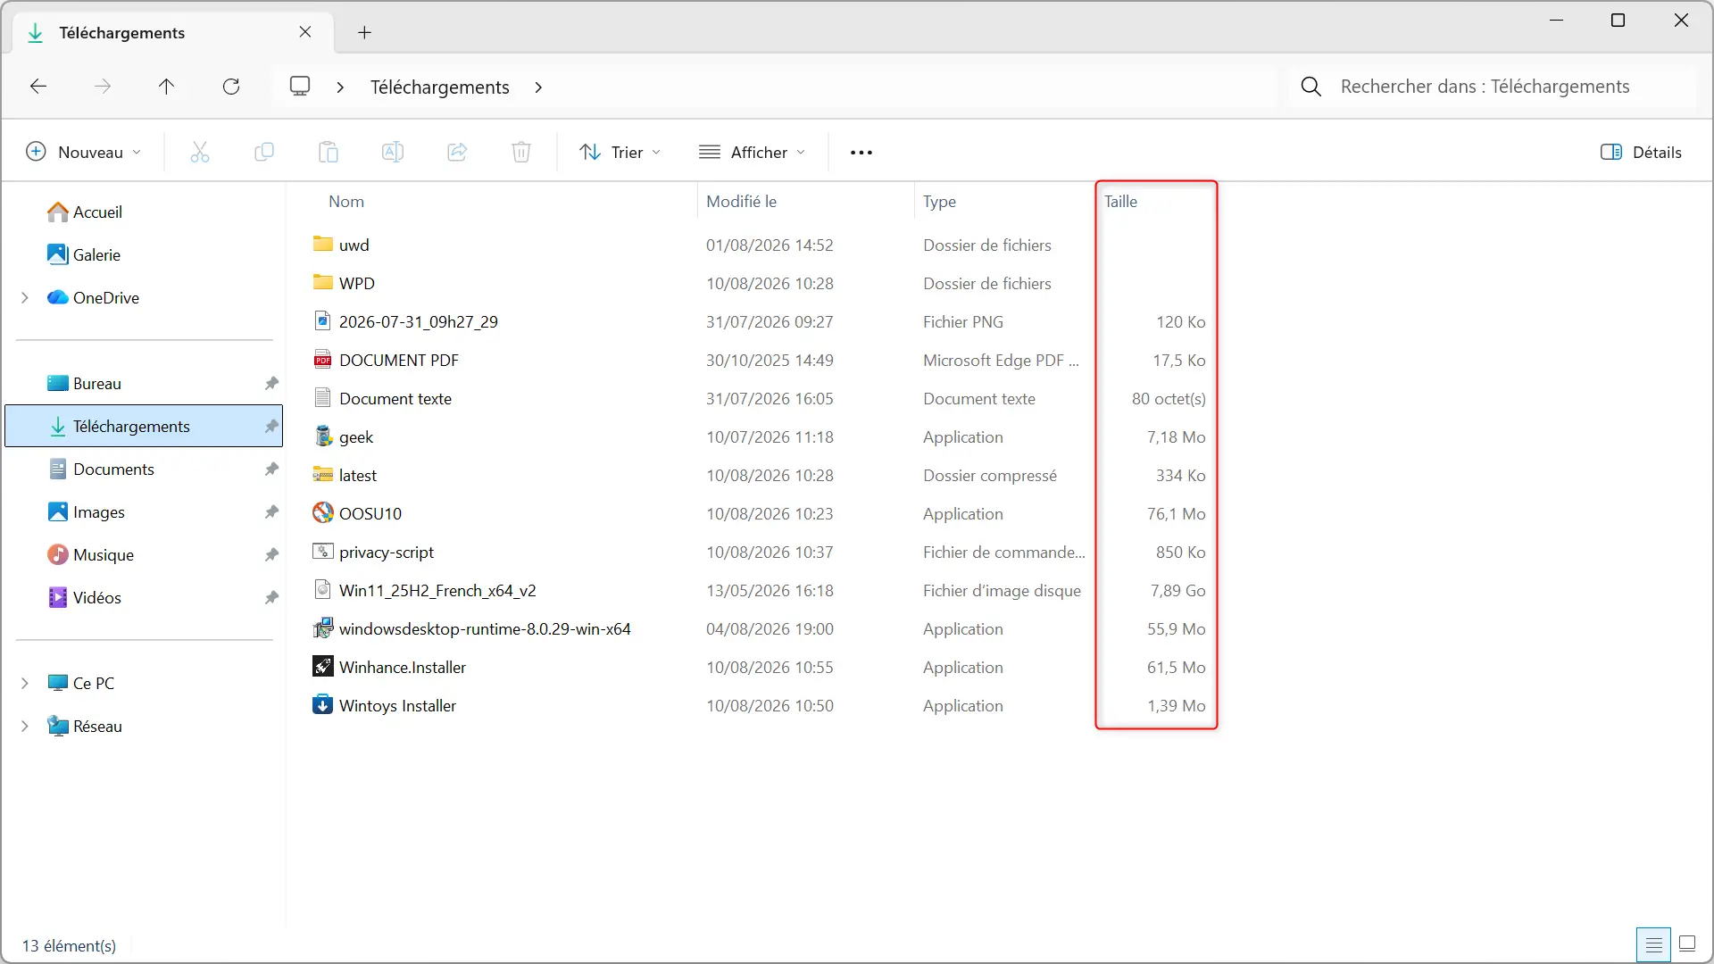Expand the Réseau tree node
The height and width of the screenshot is (964, 1714).
[x=25, y=726]
